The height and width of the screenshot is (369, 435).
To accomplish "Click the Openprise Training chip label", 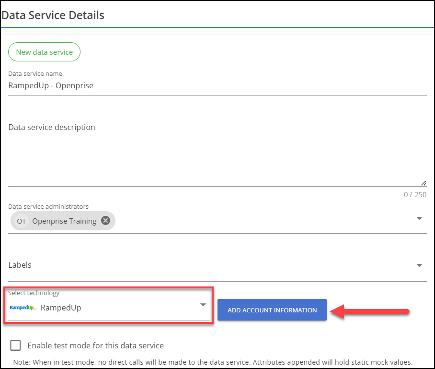I will (64, 221).
